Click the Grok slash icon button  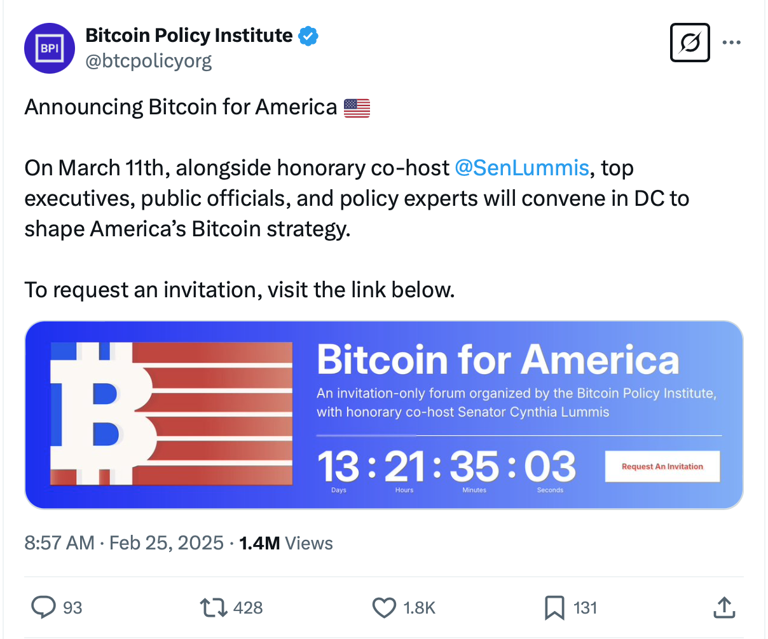(x=690, y=43)
